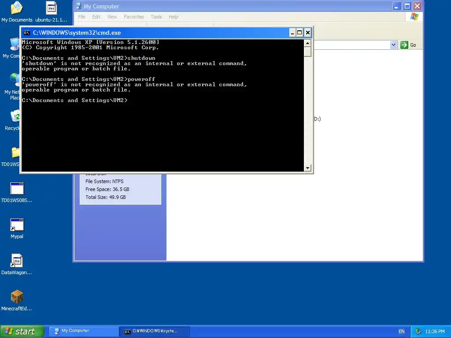Click the 'shutdown' command line in cmd
Viewport: 451px width, 338px height.
point(89,58)
